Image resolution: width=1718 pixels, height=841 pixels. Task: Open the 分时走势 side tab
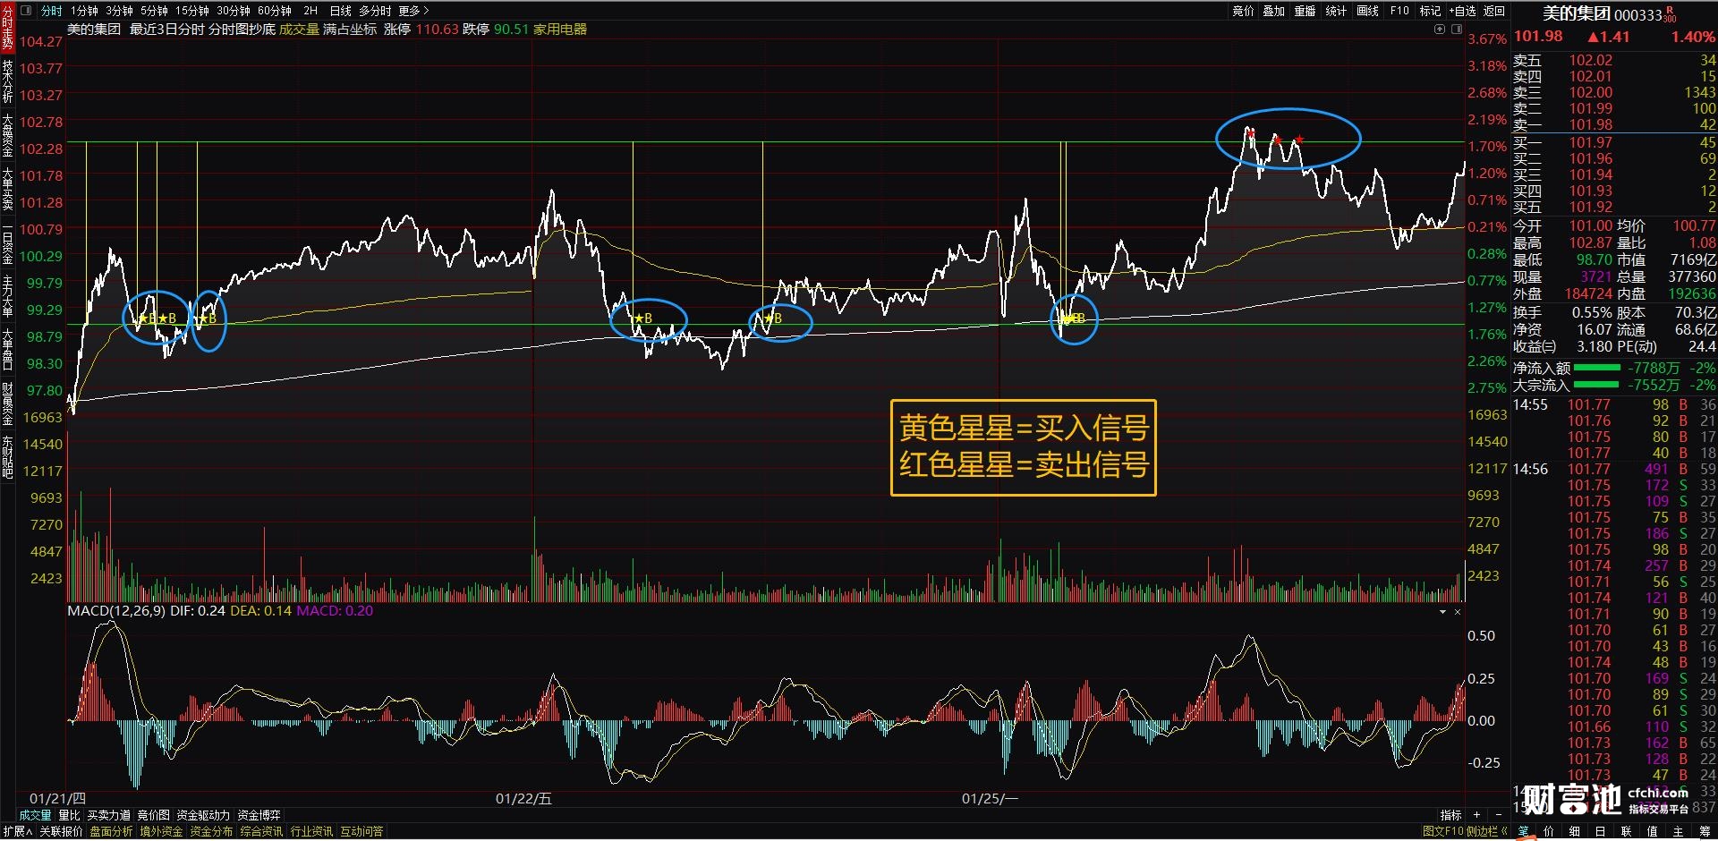[x=7, y=29]
